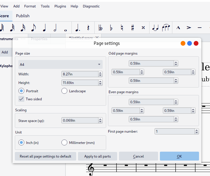
Task: Close the Untitled score tab
Action: 97,38
